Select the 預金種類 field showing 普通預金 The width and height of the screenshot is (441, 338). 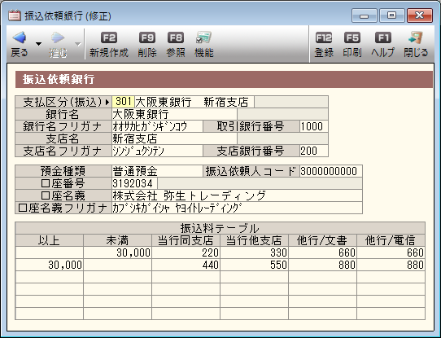pos(157,171)
